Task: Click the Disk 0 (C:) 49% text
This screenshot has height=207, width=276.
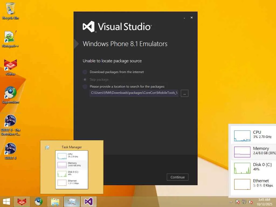Action: point(263,167)
